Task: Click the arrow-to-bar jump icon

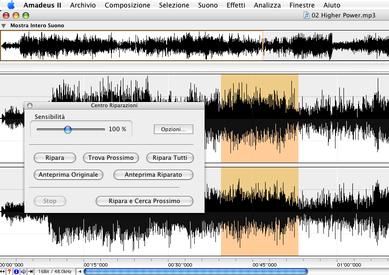Action: point(31,272)
